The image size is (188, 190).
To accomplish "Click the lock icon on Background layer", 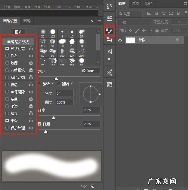I will (x=177, y=40).
